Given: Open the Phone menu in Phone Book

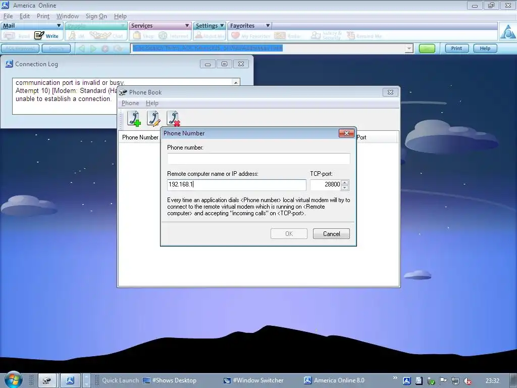Looking at the screenshot, I should click(130, 103).
